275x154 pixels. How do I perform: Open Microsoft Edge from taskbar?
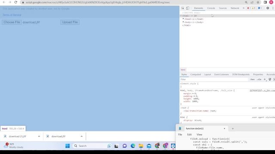[x=133, y=146]
